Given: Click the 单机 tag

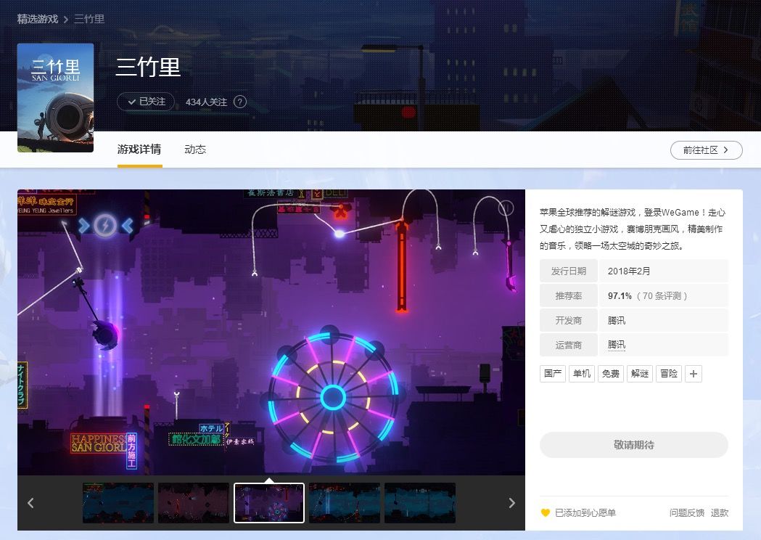Looking at the screenshot, I should click(581, 374).
